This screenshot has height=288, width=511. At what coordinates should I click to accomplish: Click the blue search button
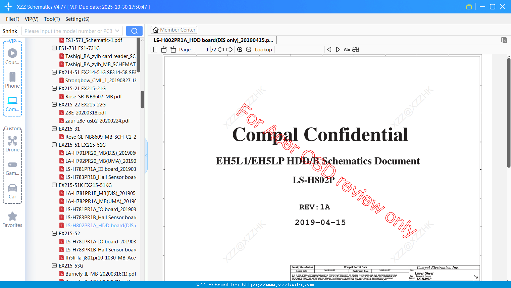[134, 31]
